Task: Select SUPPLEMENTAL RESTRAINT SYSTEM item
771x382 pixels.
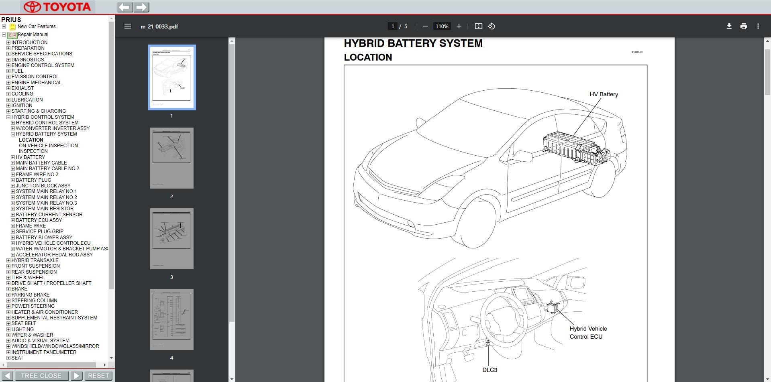Action: (x=54, y=318)
